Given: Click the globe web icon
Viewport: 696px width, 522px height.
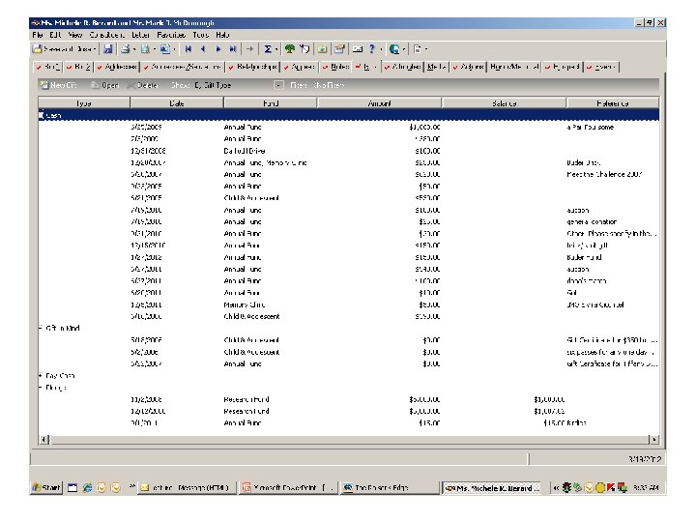Looking at the screenshot, I should pos(394,49).
